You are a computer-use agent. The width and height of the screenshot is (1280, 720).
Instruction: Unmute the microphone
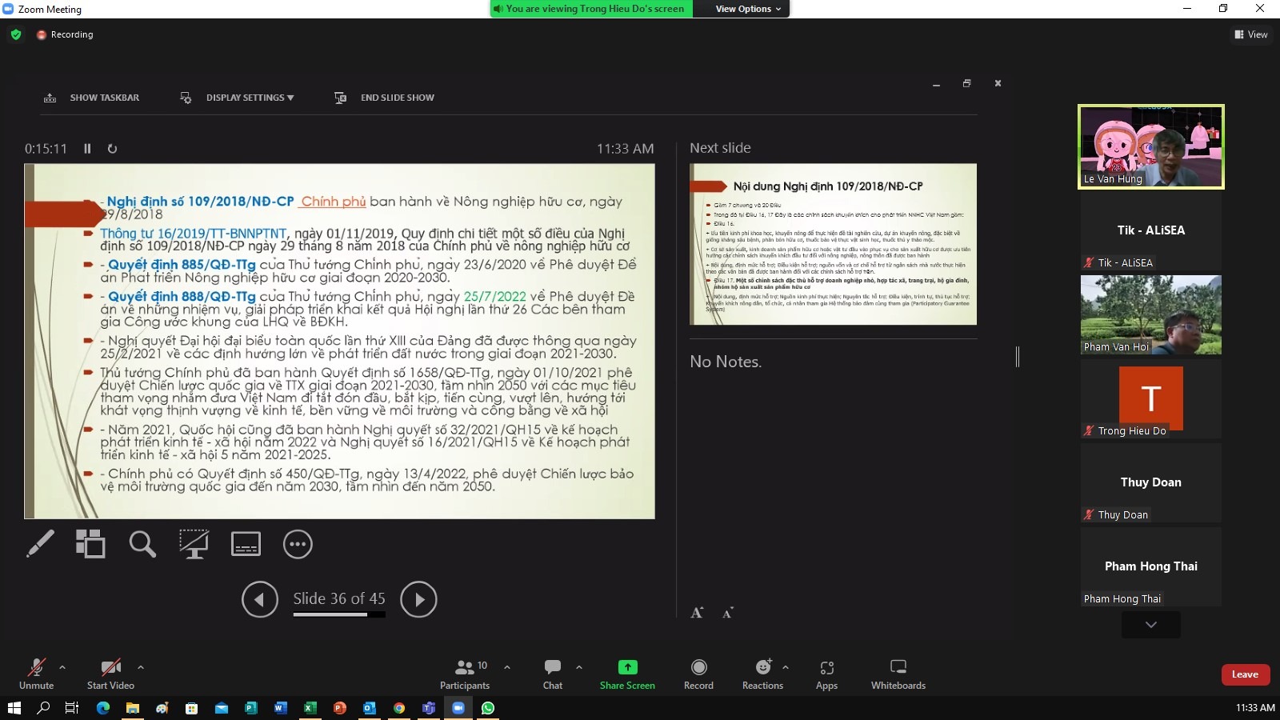pyautogui.click(x=36, y=674)
